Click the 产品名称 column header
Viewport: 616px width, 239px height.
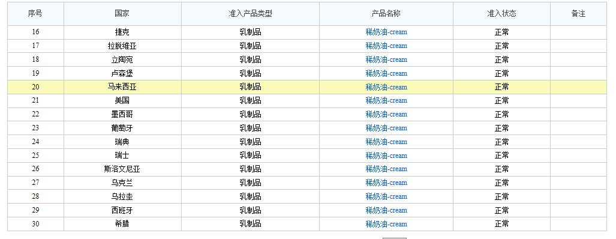tap(386, 14)
